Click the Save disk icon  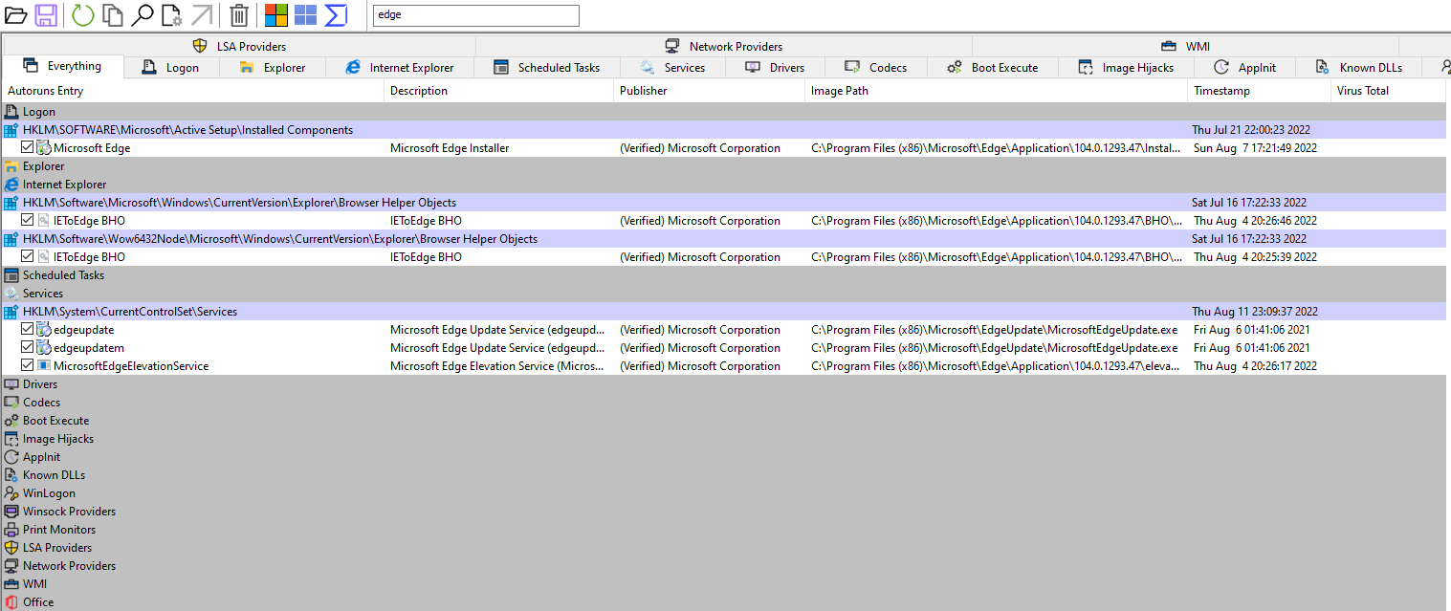(x=46, y=15)
